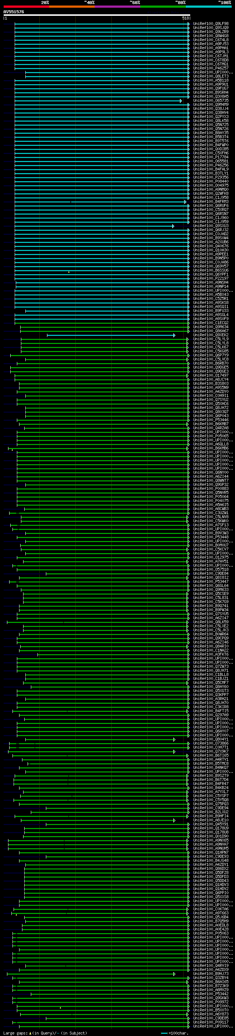Select hit label UniRef100_Q2PYX3
The image size is (235, 1036).
(211, 116)
